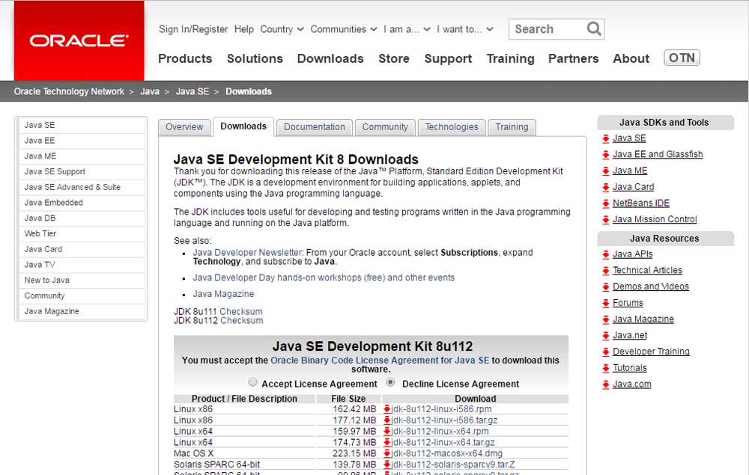Click red download arrow beside jdk-8u112-linux-i586.rpm
Viewport: 749px width, 475px height.
point(387,409)
